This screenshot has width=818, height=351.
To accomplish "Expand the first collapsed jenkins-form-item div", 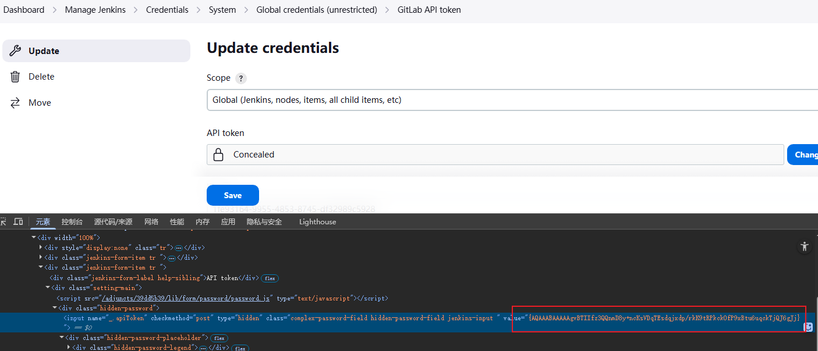I will coord(41,257).
